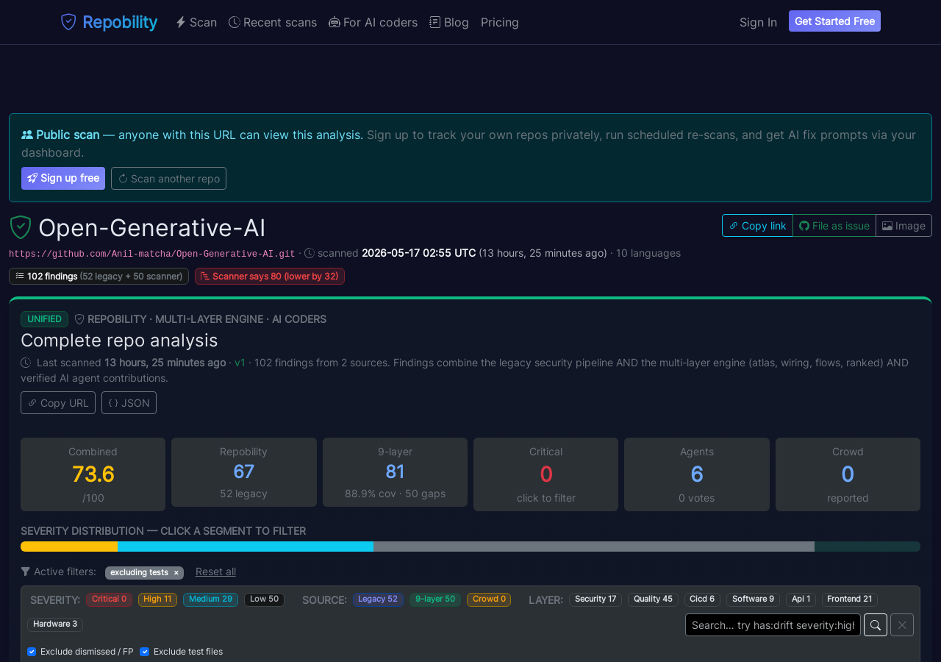Click the findings search input field

pos(773,625)
